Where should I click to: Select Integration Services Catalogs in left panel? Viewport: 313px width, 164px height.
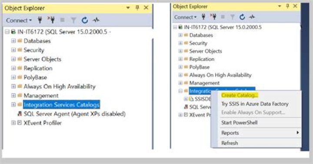61,105
